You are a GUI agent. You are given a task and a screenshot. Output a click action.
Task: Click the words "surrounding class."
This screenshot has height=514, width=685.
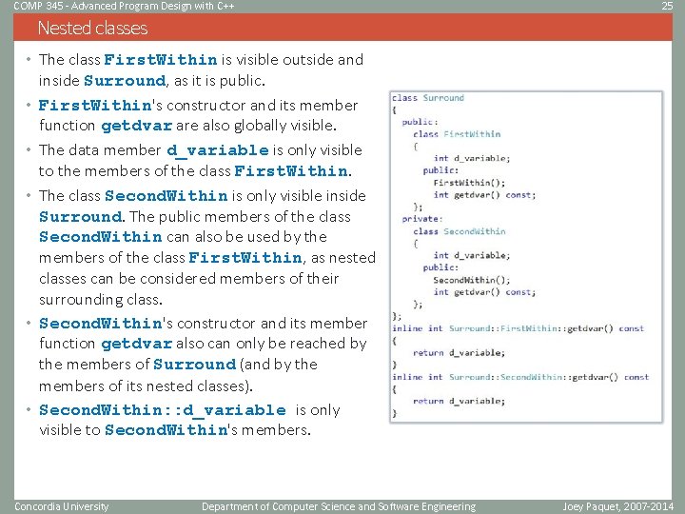101,300
